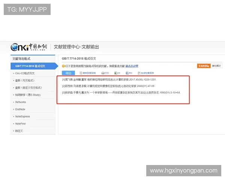Screen dimensions: 225x180
Task: Click citation [3] 一个科学新领域
Action: [x=121, y=93]
